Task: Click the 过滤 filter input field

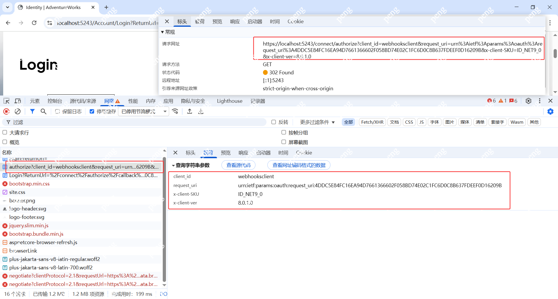Action: click(x=134, y=122)
